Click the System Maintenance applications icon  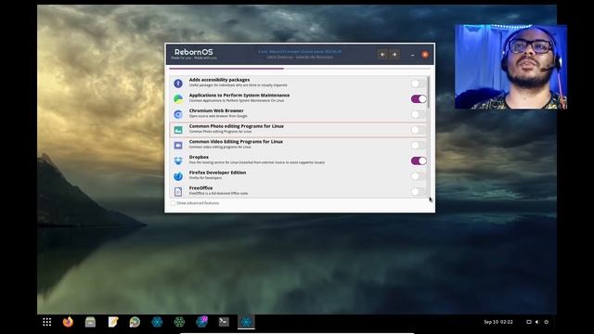point(178,99)
